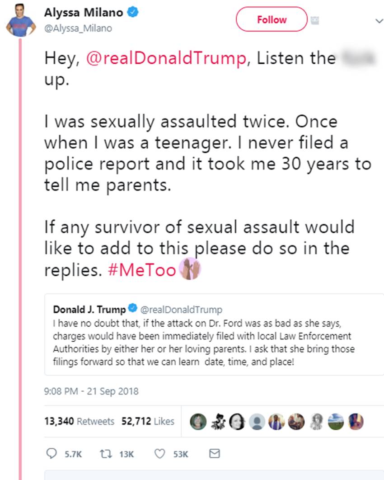The height and width of the screenshot is (480, 384).
Task: Click the reply speech bubble icon
Action: click(52, 454)
